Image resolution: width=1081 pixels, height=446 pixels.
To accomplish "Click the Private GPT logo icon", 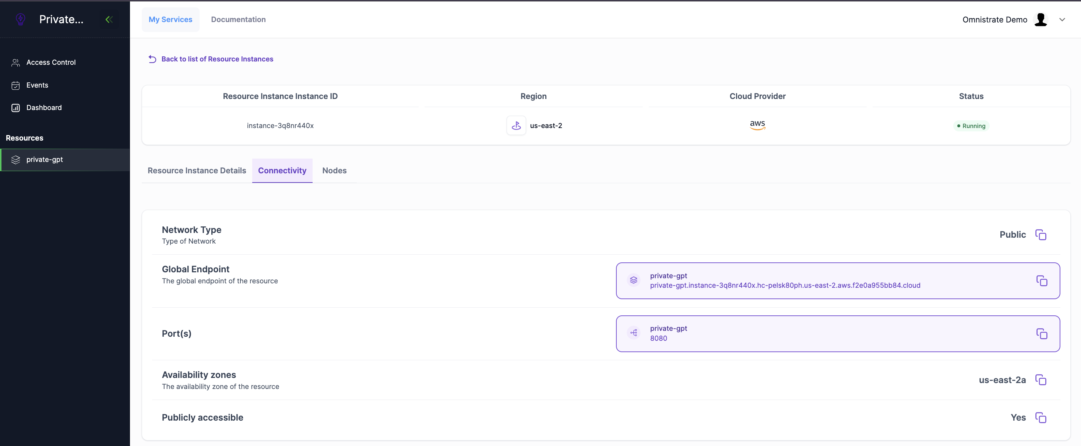I will pos(21,19).
